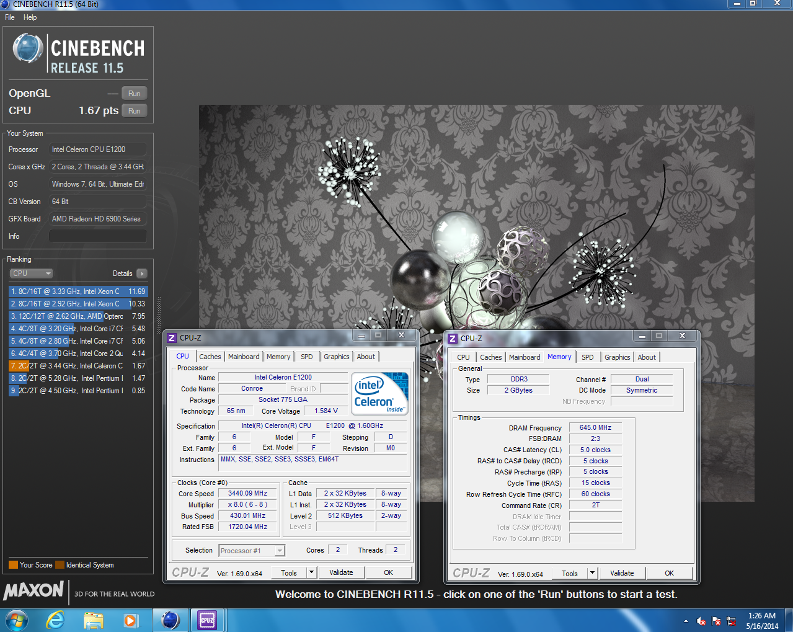This screenshot has height=632, width=793.
Task: Show hidden tray icons arrow
Action: point(686,621)
